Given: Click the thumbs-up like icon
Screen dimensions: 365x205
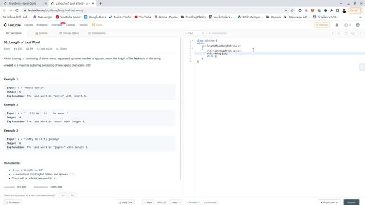Looking at the screenshot, I should tap(15, 49).
